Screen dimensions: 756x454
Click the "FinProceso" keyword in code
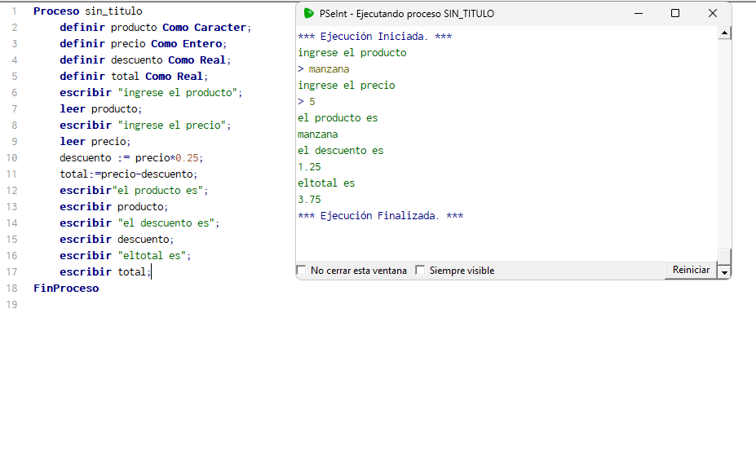coord(66,289)
